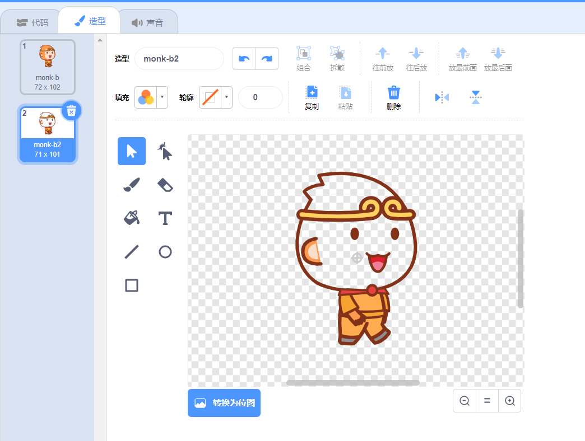Viewport: 585px width, 441px height.
Task: Select the Reshape tool
Action: coord(165,151)
